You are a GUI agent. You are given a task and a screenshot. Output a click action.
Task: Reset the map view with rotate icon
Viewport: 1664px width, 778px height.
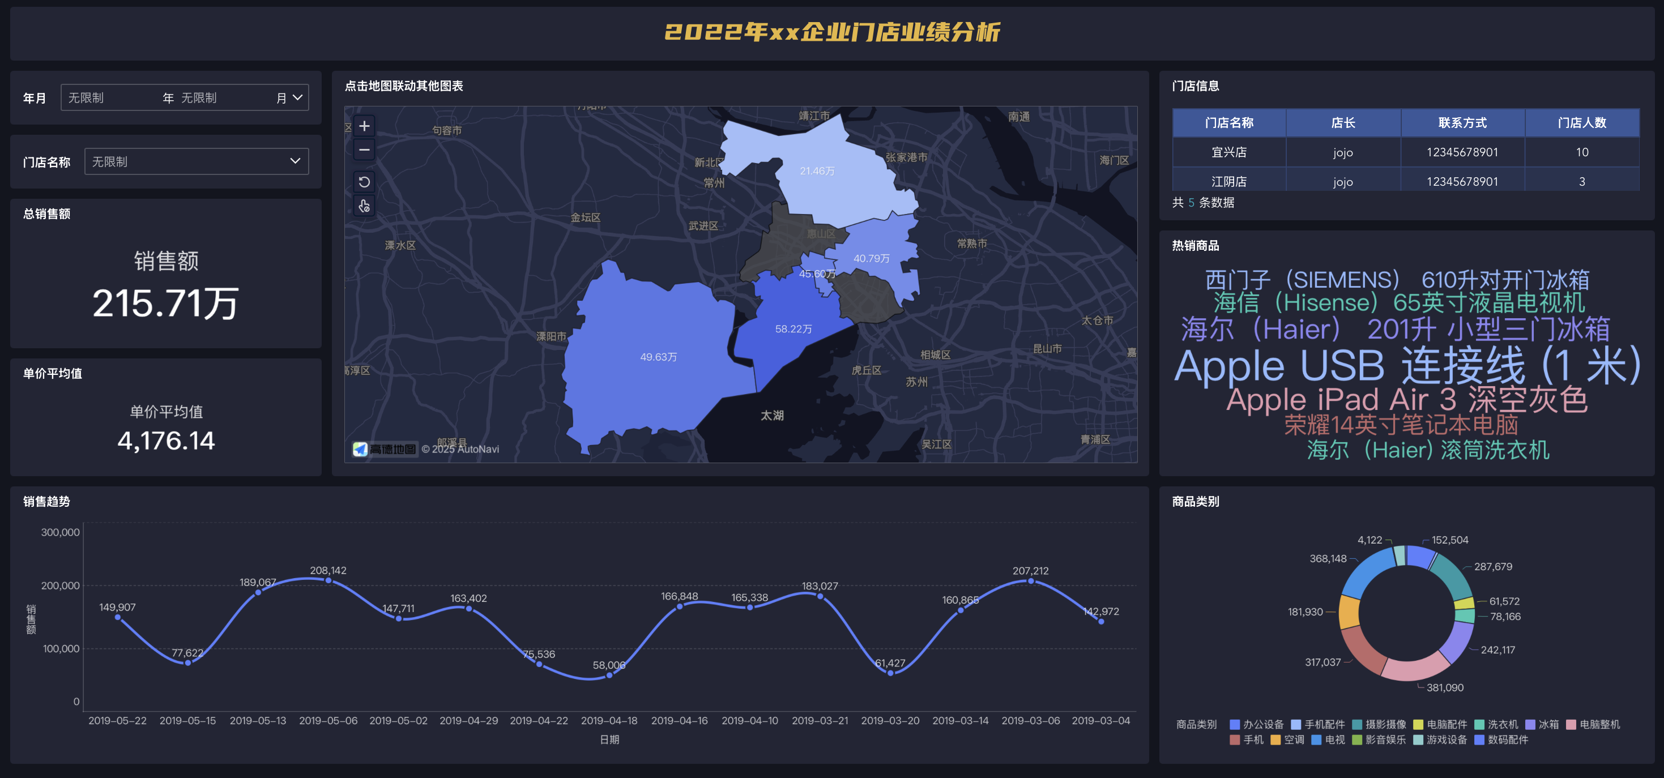364,182
